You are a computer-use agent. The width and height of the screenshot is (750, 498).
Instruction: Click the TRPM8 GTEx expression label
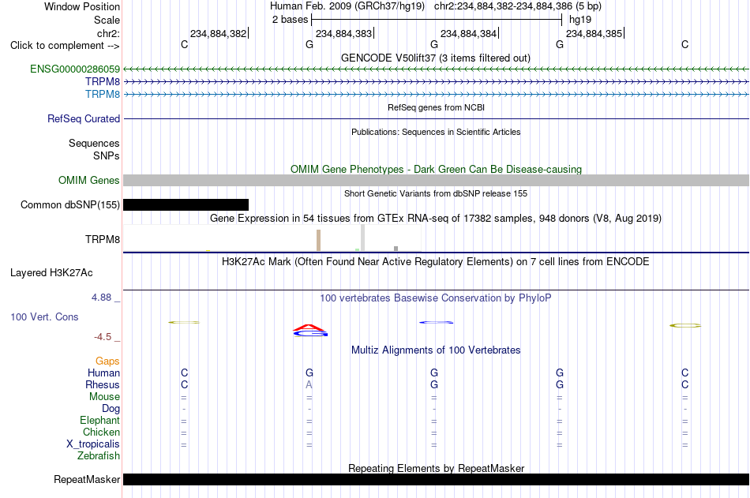click(x=103, y=239)
